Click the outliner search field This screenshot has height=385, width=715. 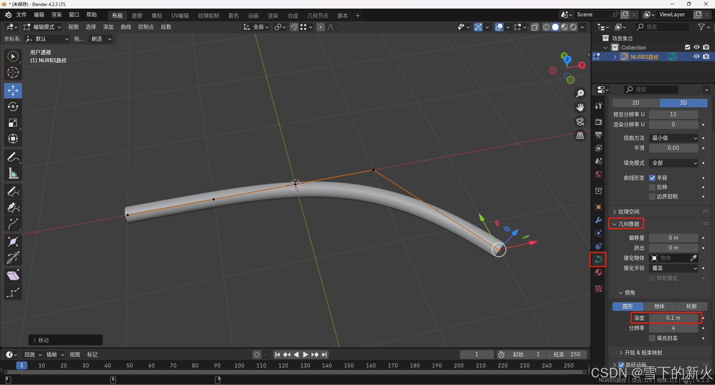coord(662,27)
